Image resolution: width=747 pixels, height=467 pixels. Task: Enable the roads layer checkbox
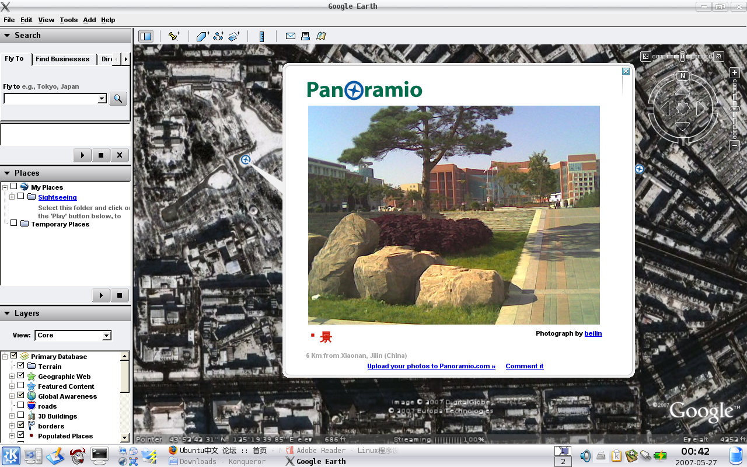click(x=21, y=405)
